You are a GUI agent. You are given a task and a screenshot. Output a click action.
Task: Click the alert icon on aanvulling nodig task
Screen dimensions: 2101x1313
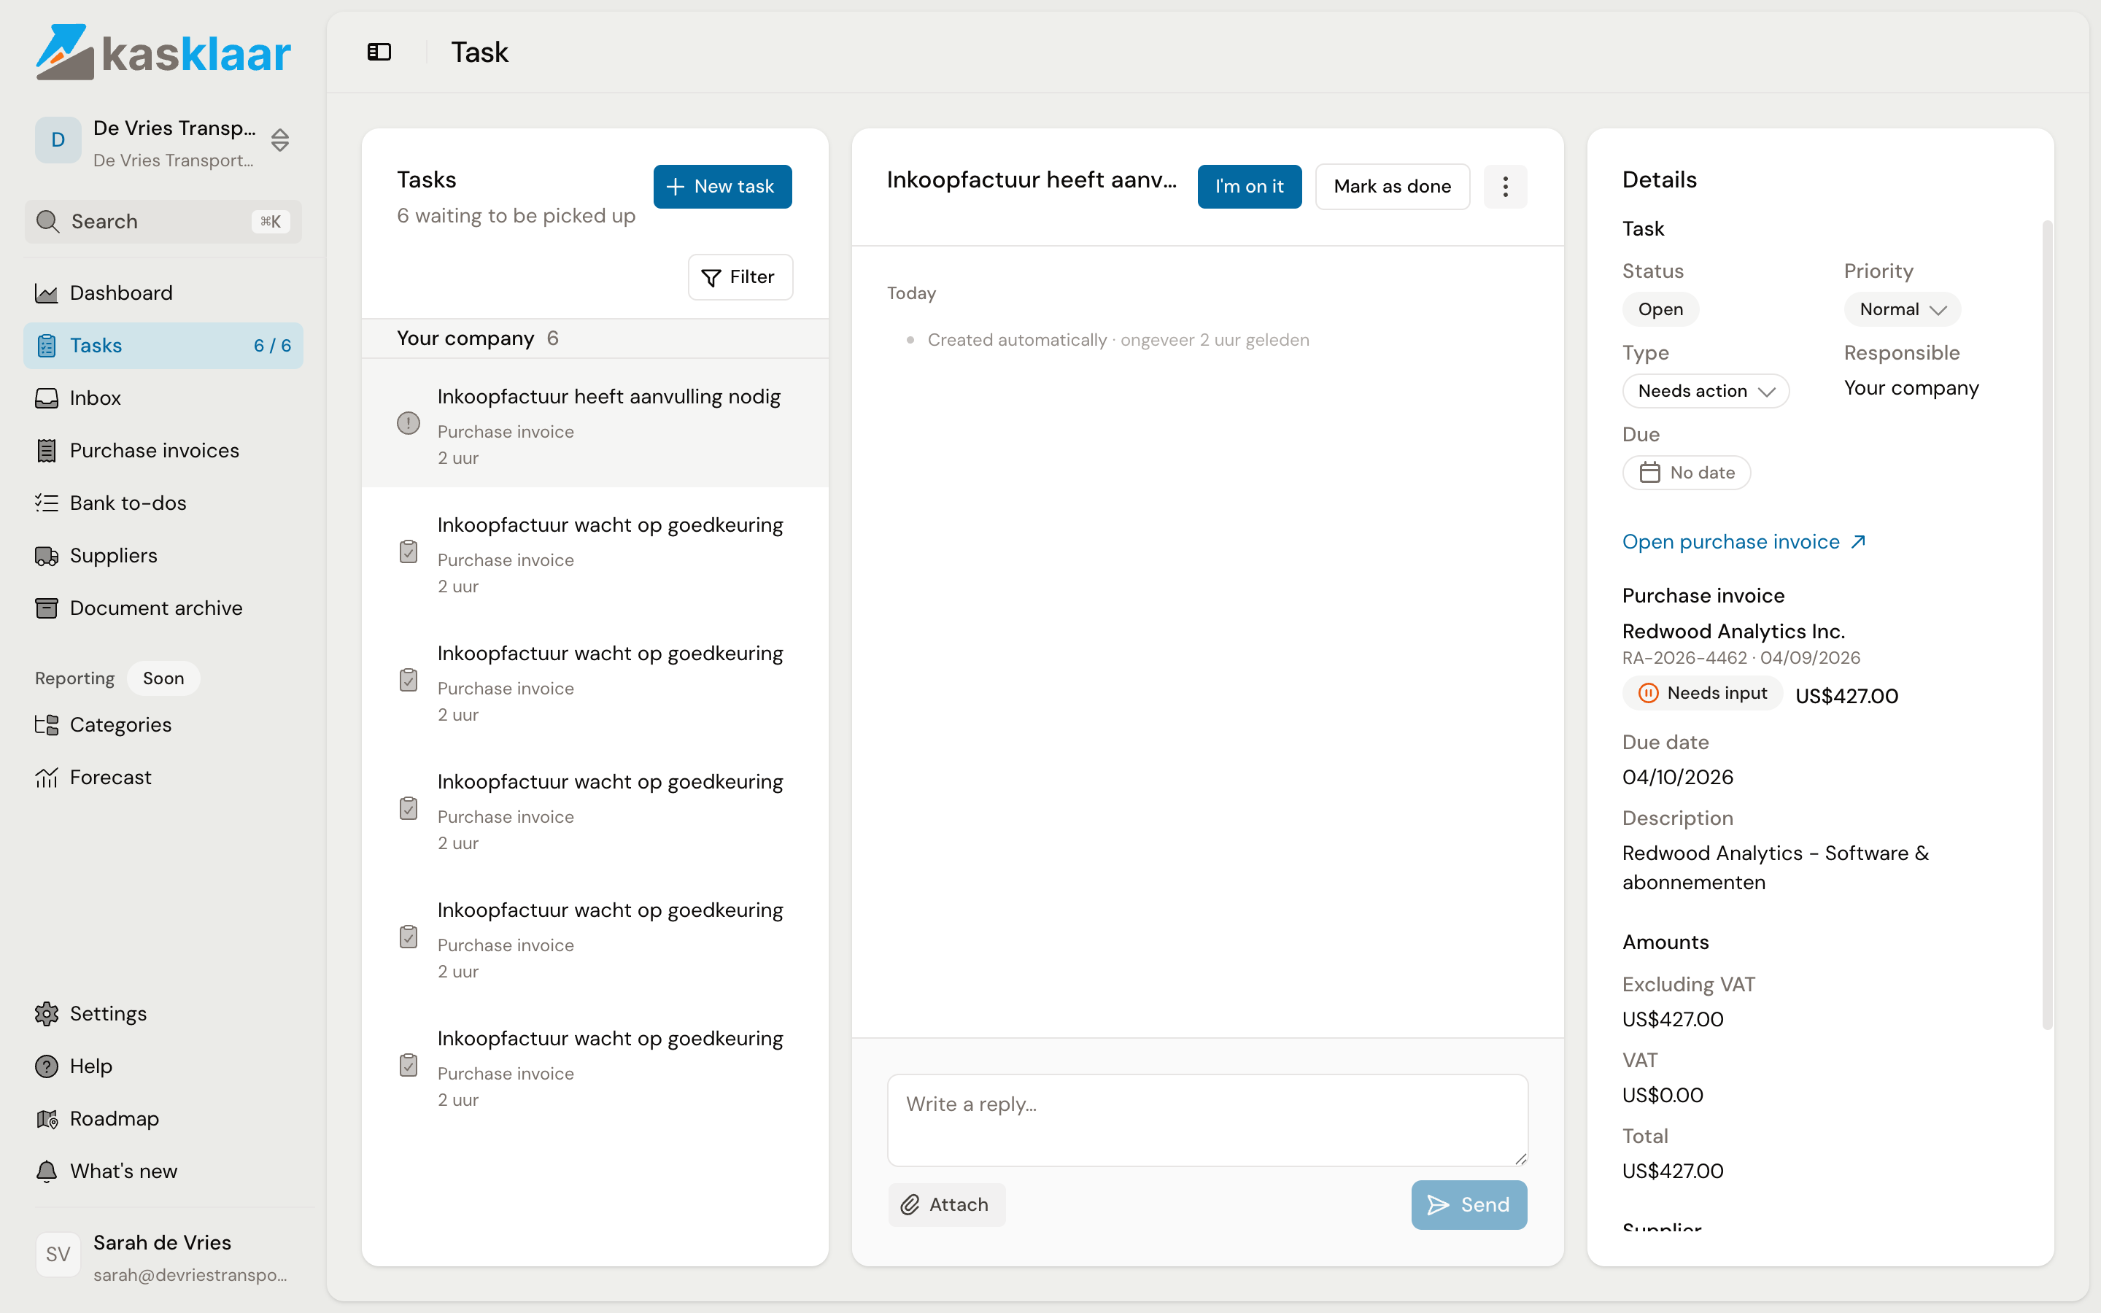pos(408,424)
